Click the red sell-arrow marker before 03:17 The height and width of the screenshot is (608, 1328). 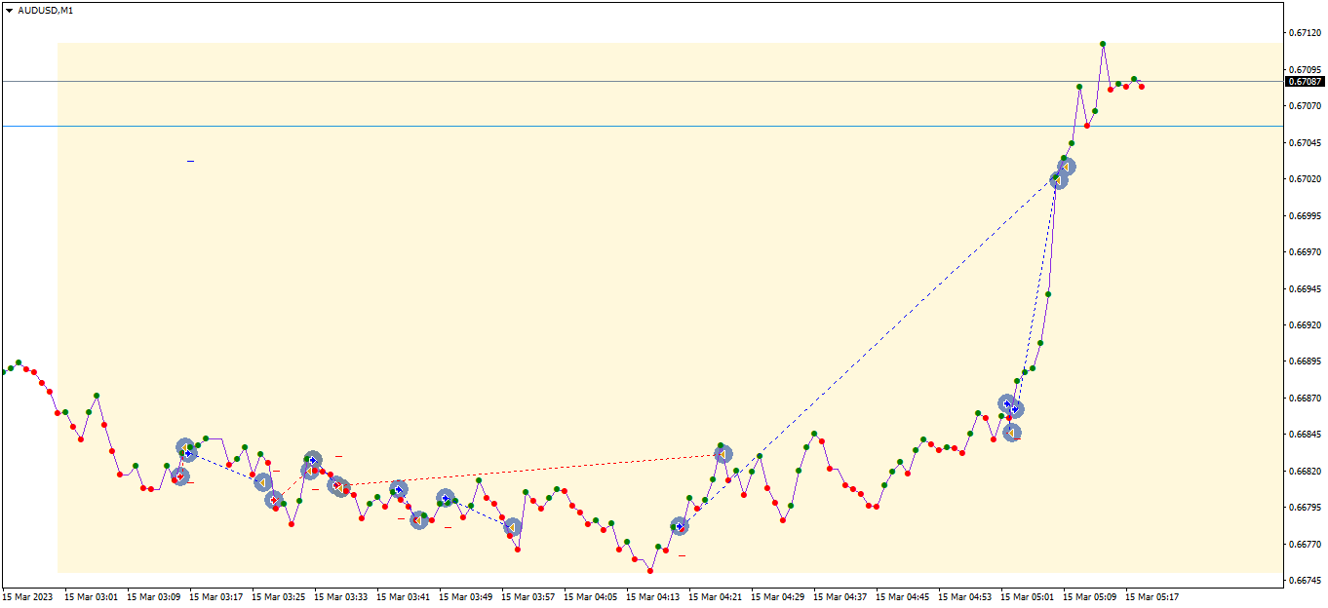pos(179,476)
